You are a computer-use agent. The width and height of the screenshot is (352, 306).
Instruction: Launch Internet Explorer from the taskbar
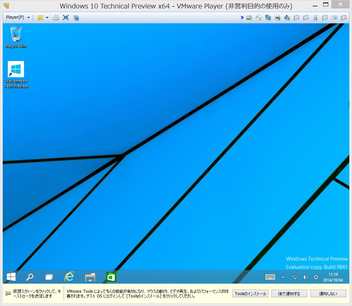pos(69,277)
